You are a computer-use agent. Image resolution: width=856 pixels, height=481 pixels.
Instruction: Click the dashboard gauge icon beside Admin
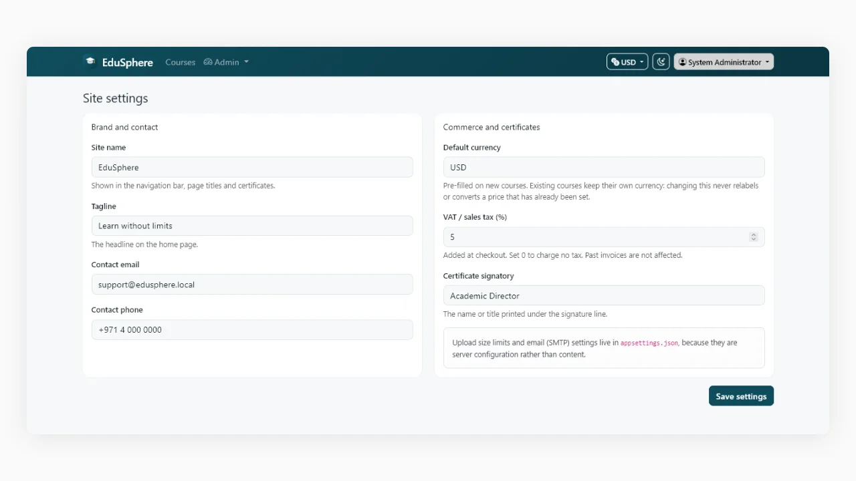[x=208, y=62]
